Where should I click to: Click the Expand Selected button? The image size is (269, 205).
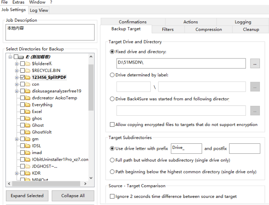tap(27, 196)
